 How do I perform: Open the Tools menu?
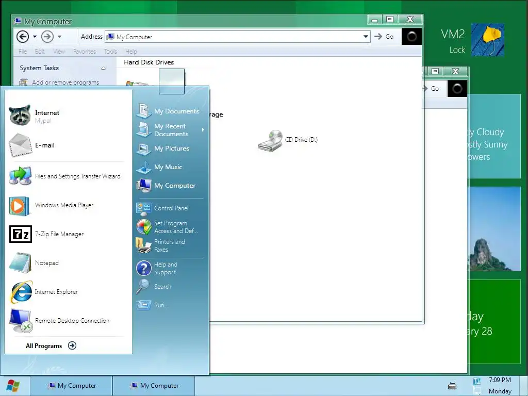tap(110, 52)
